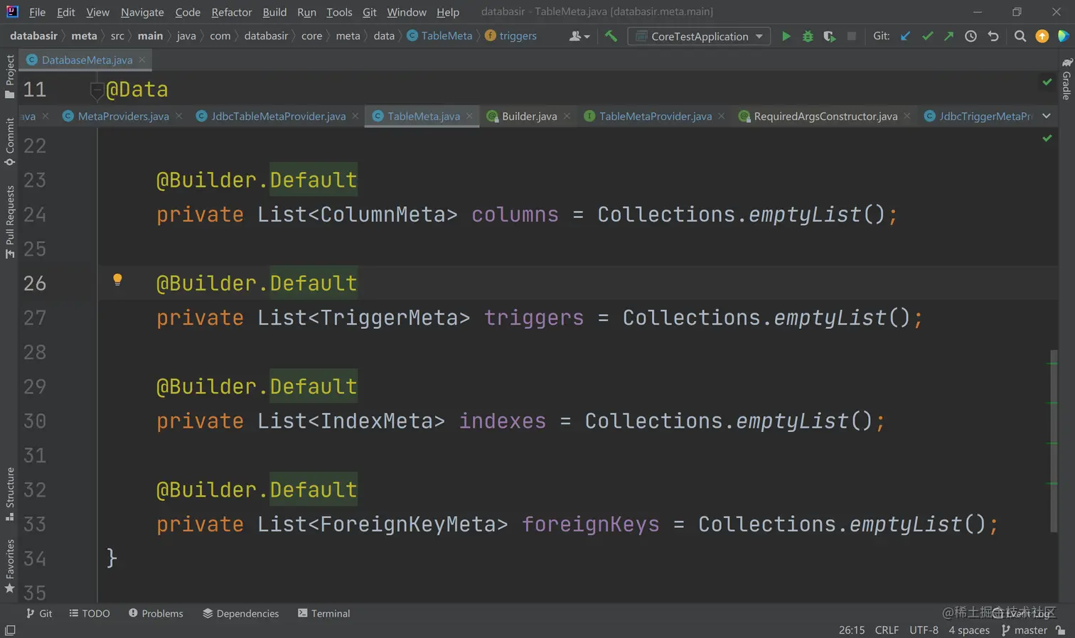
Task: Switch to the MetaProviders.java tab
Action: [x=123, y=116]
